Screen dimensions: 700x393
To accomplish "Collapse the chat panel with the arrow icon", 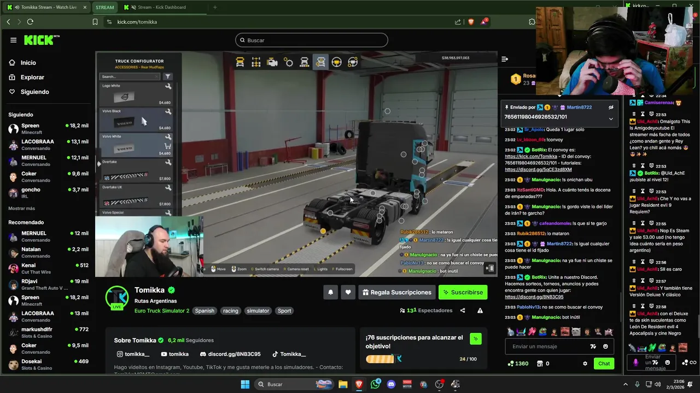I will [505, 59].
